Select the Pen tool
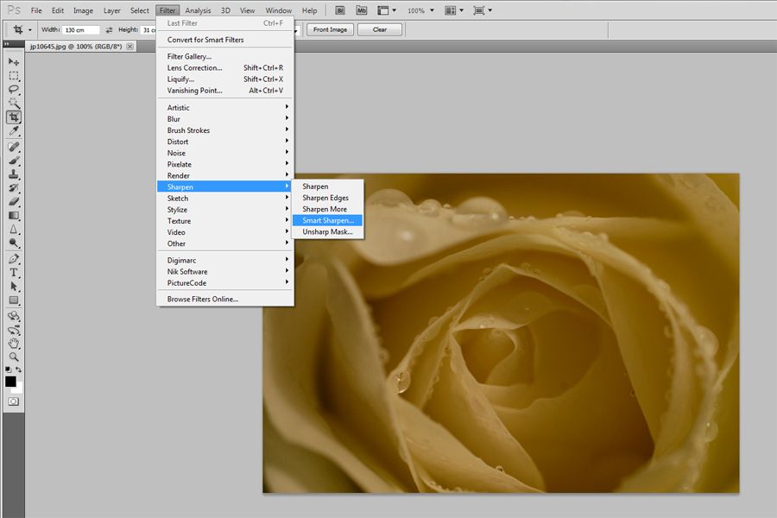777x518 pixels. (13, 259)
